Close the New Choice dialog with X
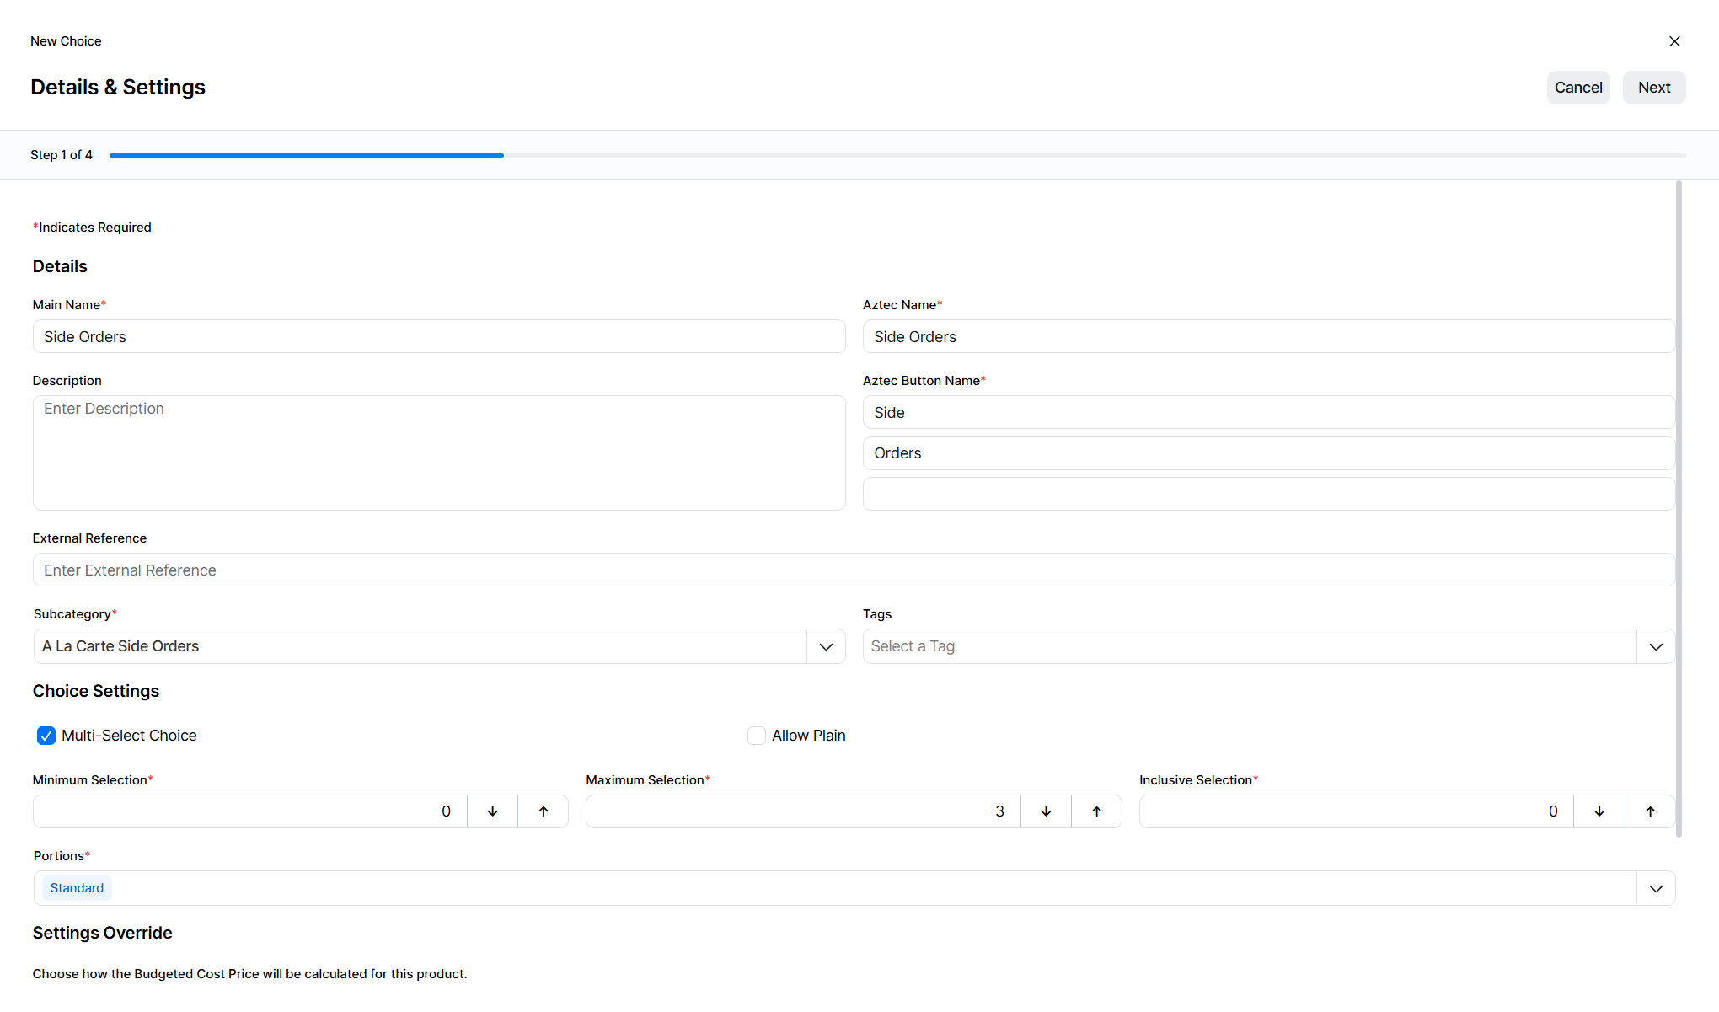This screenshot has width=1719, height=1012. point(1674,41)
